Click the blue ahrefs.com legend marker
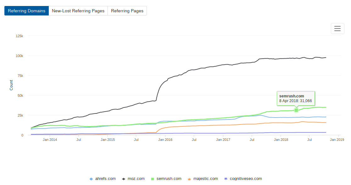This screenshot has height=185, width=351. click(x=91, y=179)
